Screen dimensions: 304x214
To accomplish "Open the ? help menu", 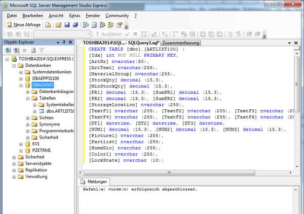I will (135, 16).
